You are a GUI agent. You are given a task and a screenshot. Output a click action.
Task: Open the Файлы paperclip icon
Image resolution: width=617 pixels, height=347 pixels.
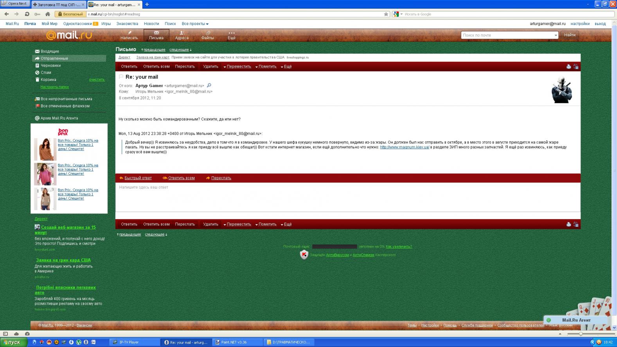(208, 33)
